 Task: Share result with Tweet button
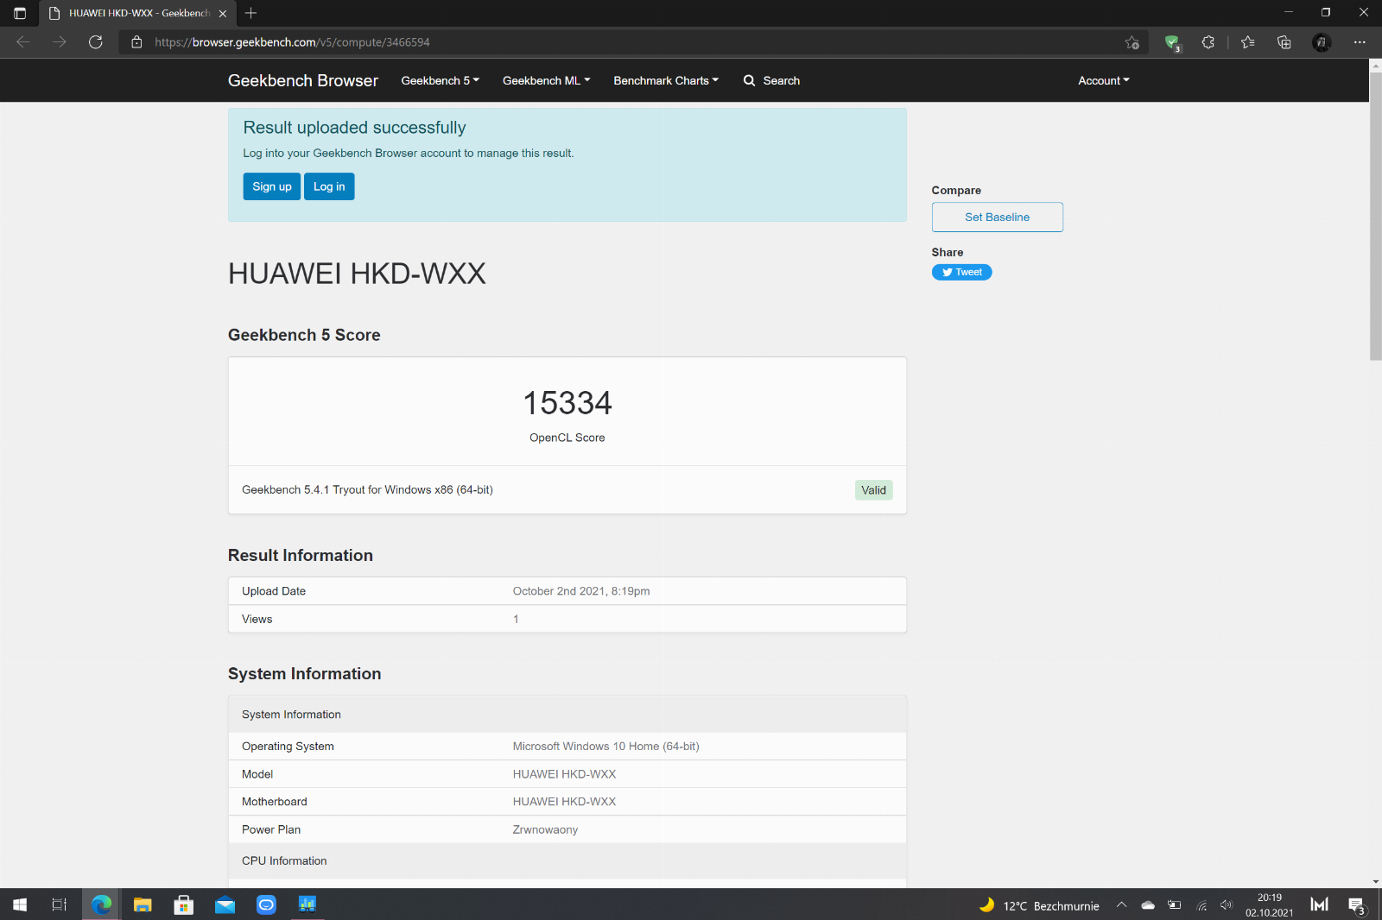[961, 272]
